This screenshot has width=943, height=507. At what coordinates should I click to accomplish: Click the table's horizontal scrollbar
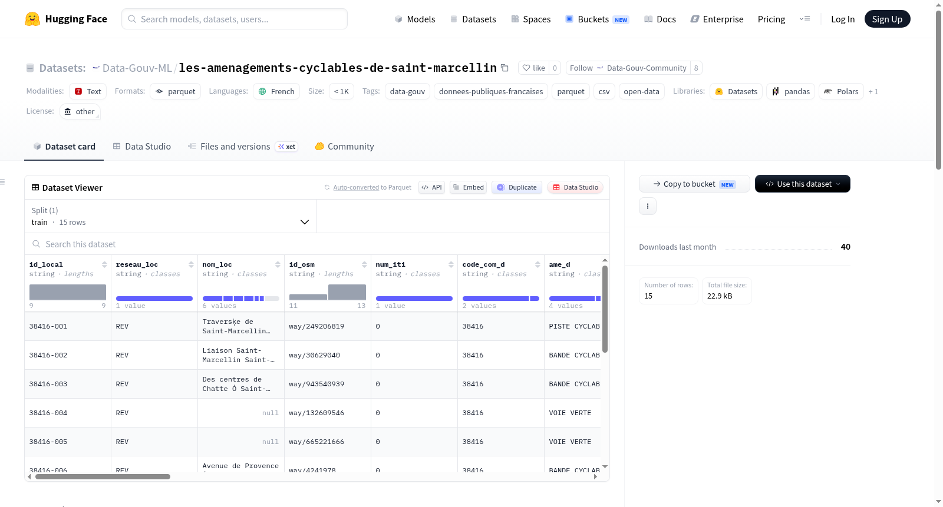[103, 477]
